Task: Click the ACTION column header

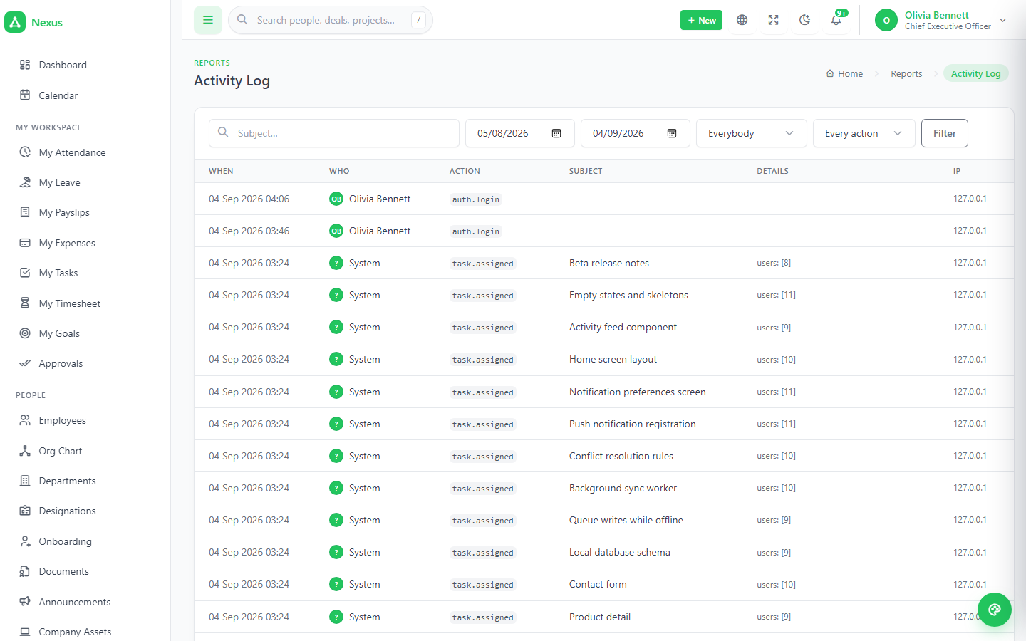Action: (465, 171)
